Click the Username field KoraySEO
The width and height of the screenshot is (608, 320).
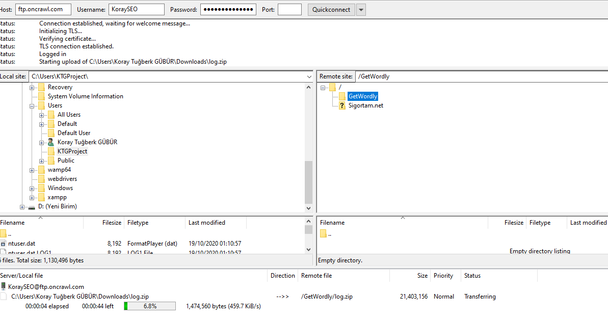136,9
